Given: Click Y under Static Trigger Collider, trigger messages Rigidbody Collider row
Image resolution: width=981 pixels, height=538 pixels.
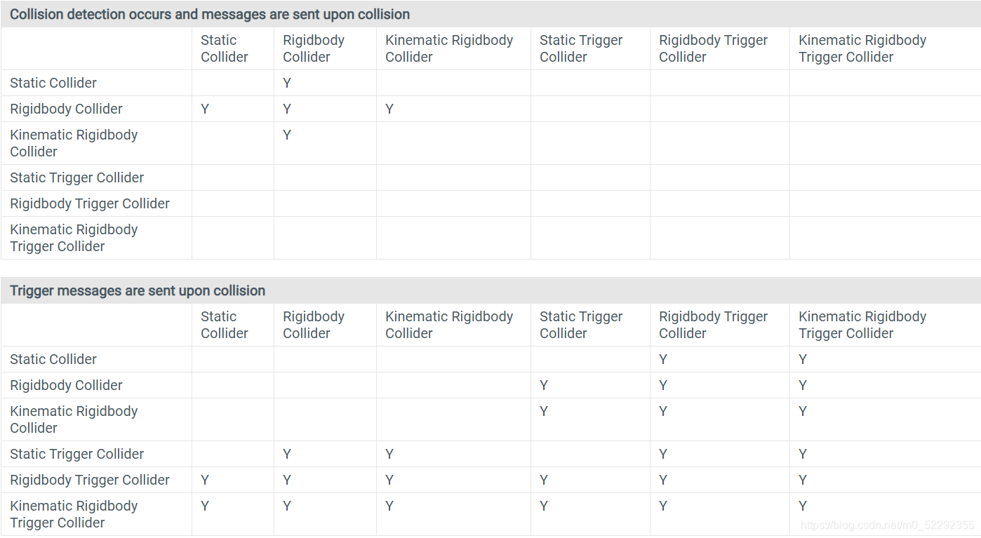Looking at the screenshot, I should point(544,385).
